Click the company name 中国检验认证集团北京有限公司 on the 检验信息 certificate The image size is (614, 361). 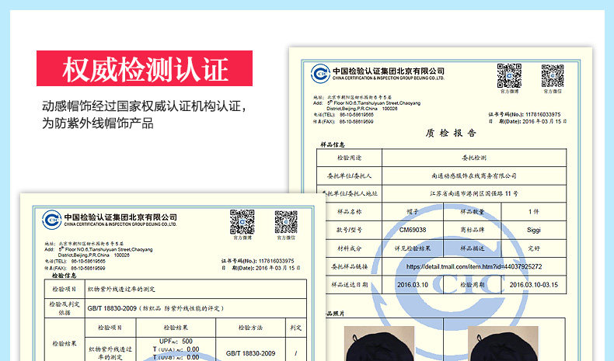click(120, 217)
